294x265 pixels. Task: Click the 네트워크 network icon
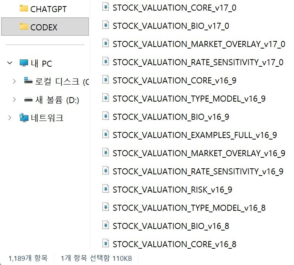24,118
